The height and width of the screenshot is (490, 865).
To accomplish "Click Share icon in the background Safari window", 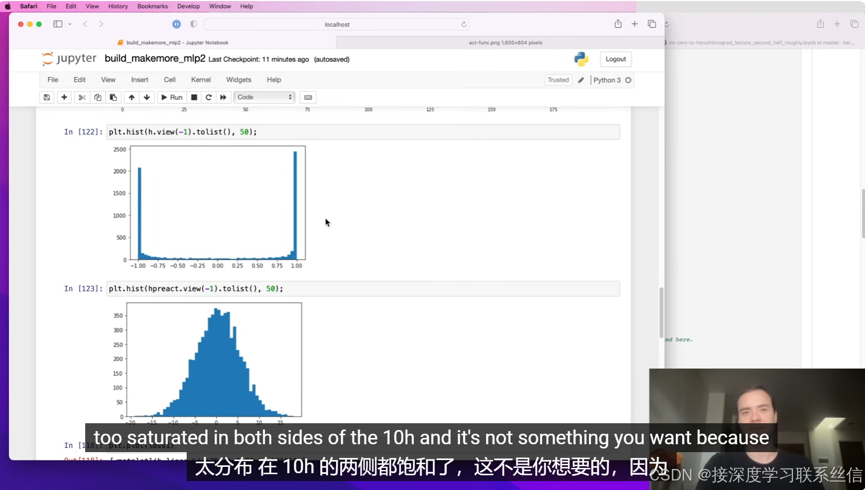I will tap(820, 24).
